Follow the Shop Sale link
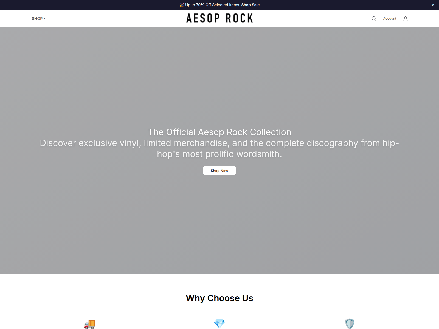 pyautogui.click(x=250, y=5)
